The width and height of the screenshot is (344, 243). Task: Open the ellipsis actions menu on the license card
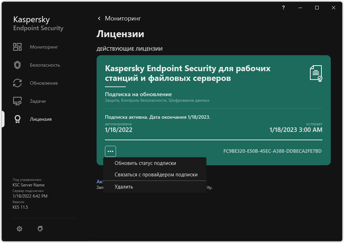point(110,151)
